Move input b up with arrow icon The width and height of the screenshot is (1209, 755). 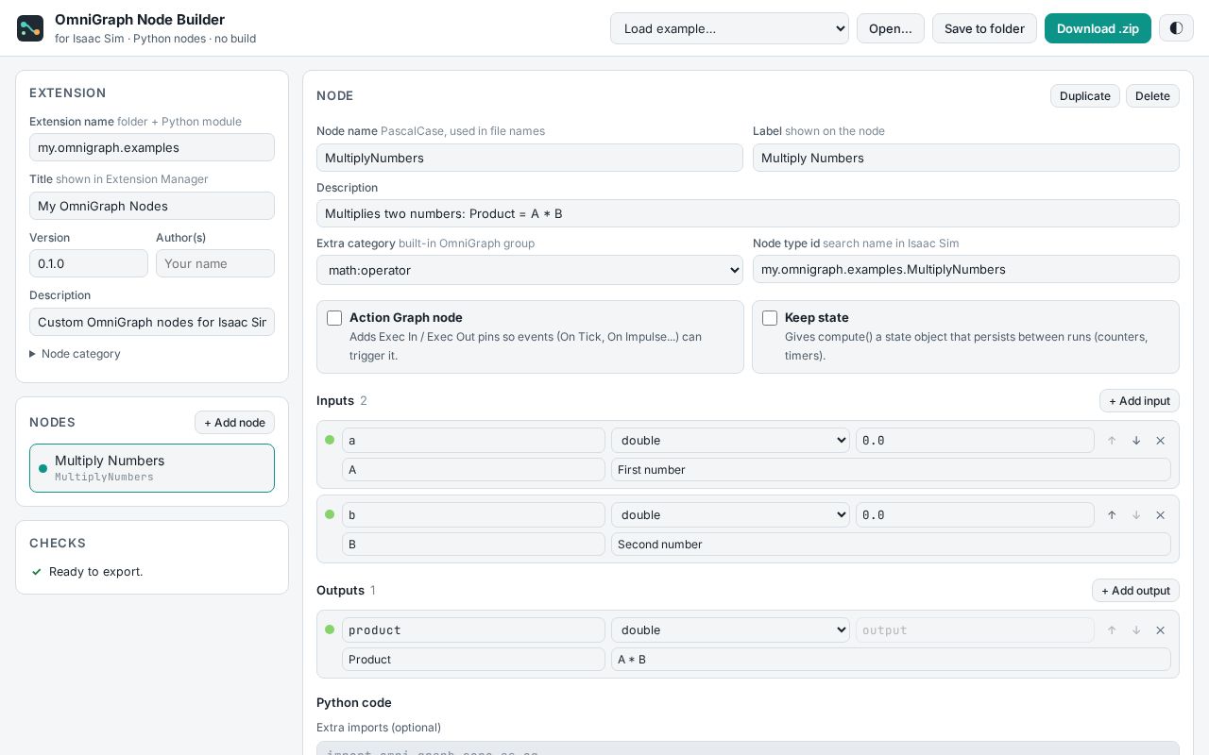tap(1112, 515)
